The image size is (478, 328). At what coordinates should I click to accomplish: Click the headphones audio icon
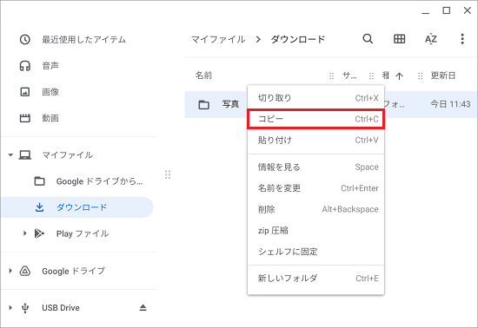tap(24, 66)
